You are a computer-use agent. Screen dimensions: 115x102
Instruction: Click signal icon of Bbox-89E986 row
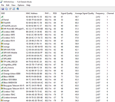click(2, 76)
